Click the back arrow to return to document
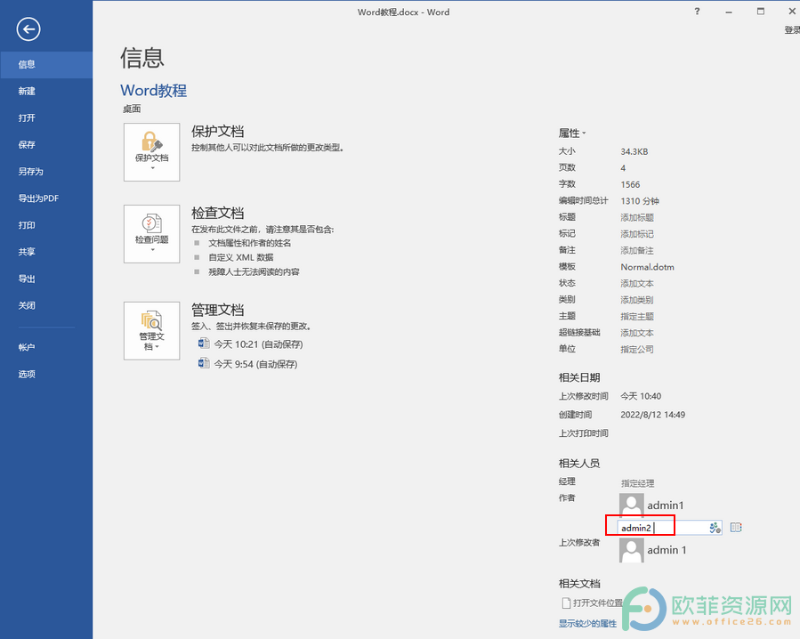The width and height of the screenshot is (800, 639). (x=28, y=29)
